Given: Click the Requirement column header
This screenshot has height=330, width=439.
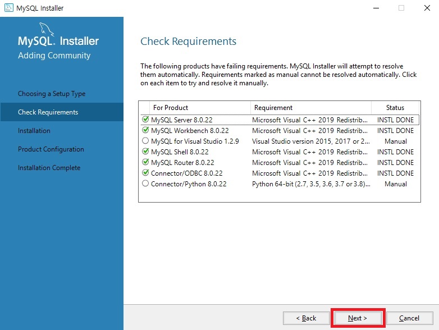Looking at the screenshot, I should click(311, 108).
